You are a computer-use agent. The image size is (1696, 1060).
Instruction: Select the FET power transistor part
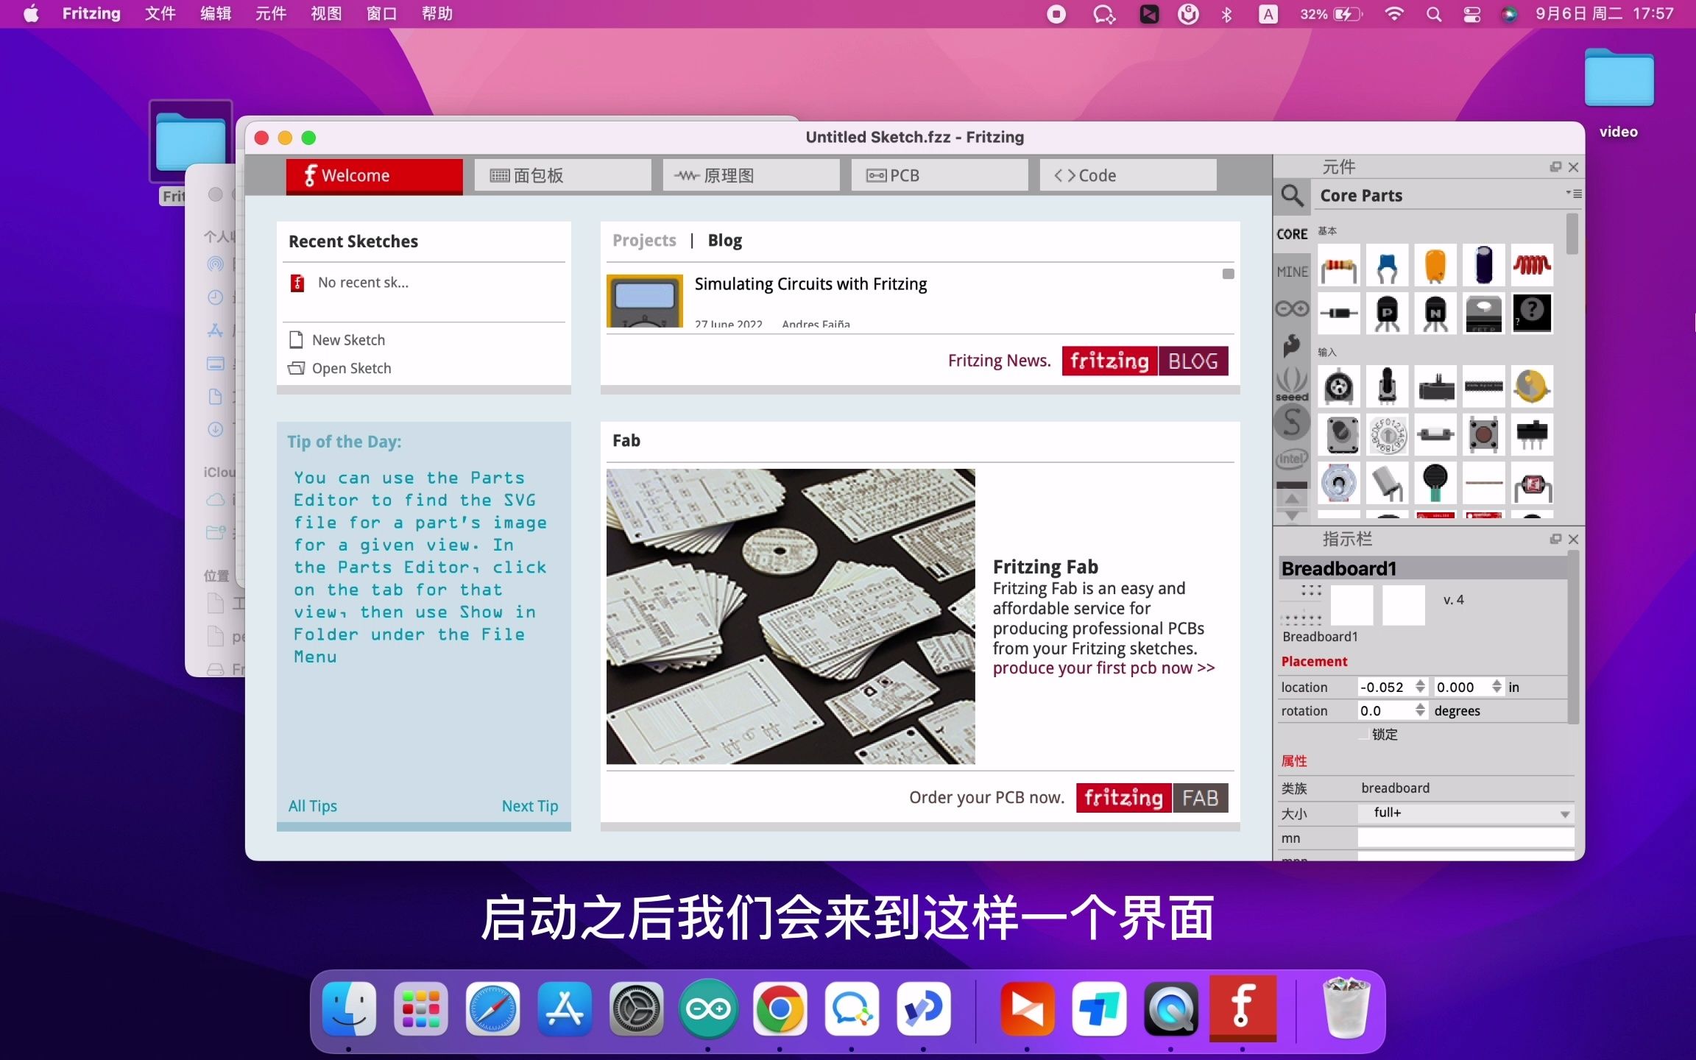tap(1484, 314)
